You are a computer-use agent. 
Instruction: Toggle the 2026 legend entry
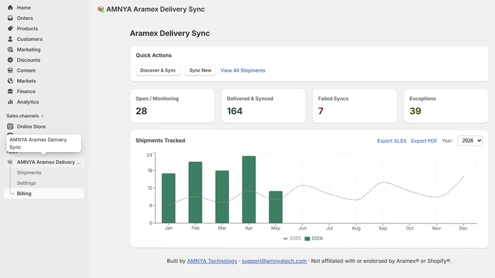pyautogui.click(x=314, y=238)
